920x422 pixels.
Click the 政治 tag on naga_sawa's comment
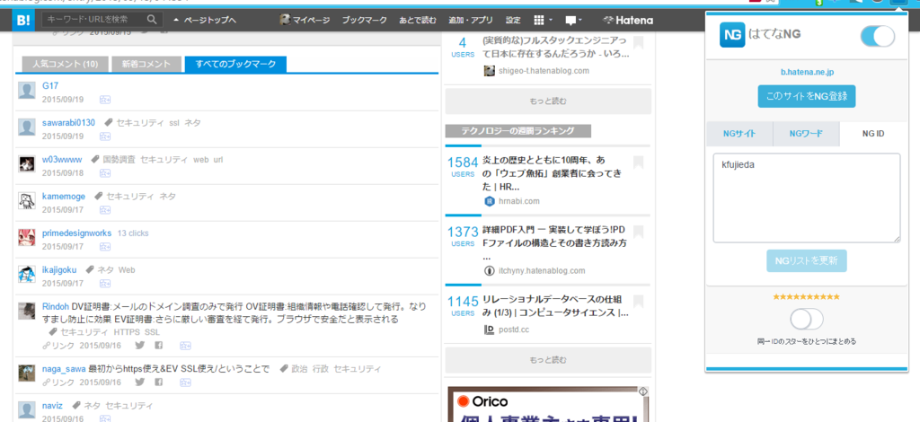click(x=299, y=369)
